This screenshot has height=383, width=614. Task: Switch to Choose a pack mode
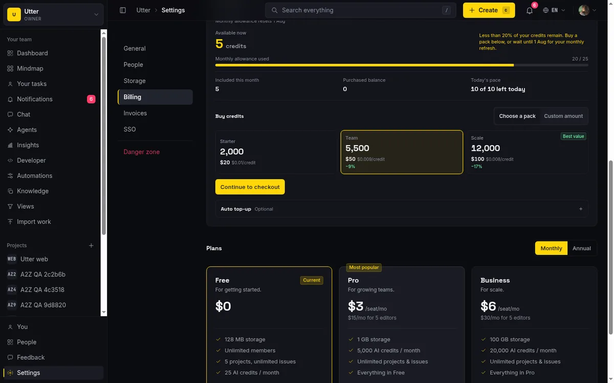coord(517,116)
